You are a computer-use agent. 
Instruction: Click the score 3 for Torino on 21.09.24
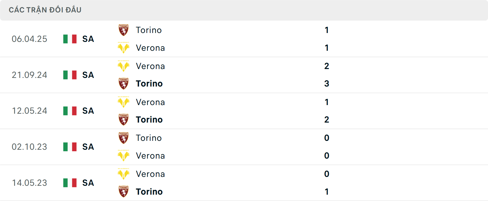(x=327, y=84)
